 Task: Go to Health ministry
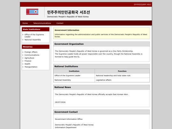coord(27,64)
